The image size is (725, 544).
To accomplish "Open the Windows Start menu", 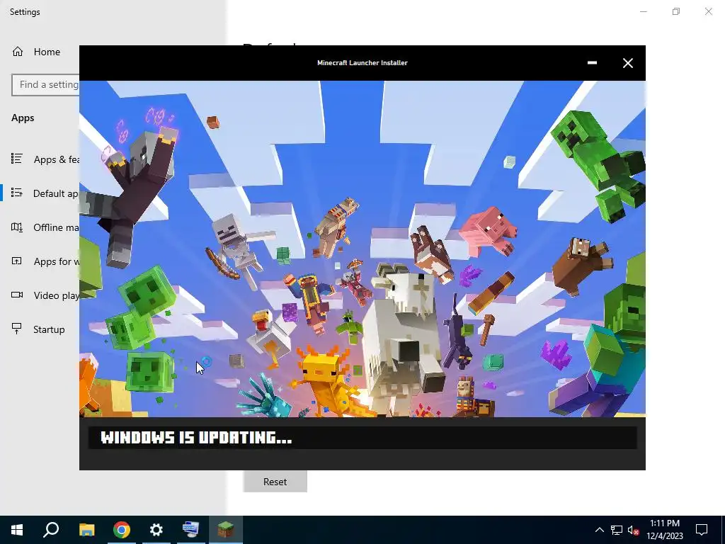I will (x=17, y=530).
